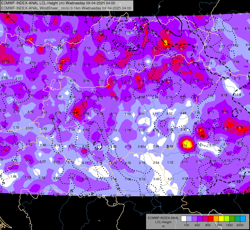The height and width of the screenshot is (230, 250).
Task: Click the wind shear value 2.17
Action: (19, 62)
